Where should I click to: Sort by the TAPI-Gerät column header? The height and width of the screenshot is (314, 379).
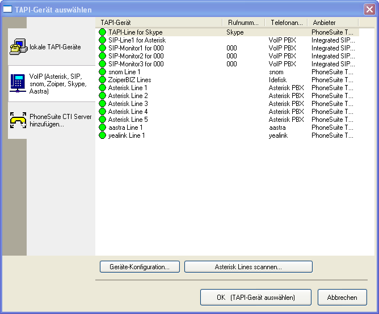tap(159, 22)
